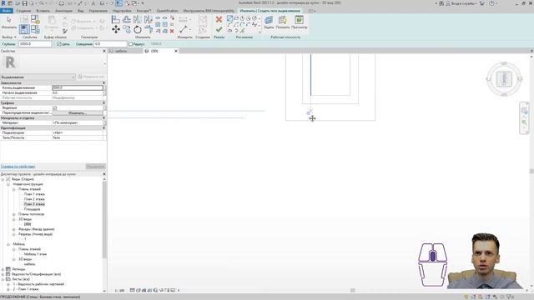Enable the Радиус checkbox
The width and height of the screenshot is (534, 300).
pyautogui.click(x=130, y=44)
